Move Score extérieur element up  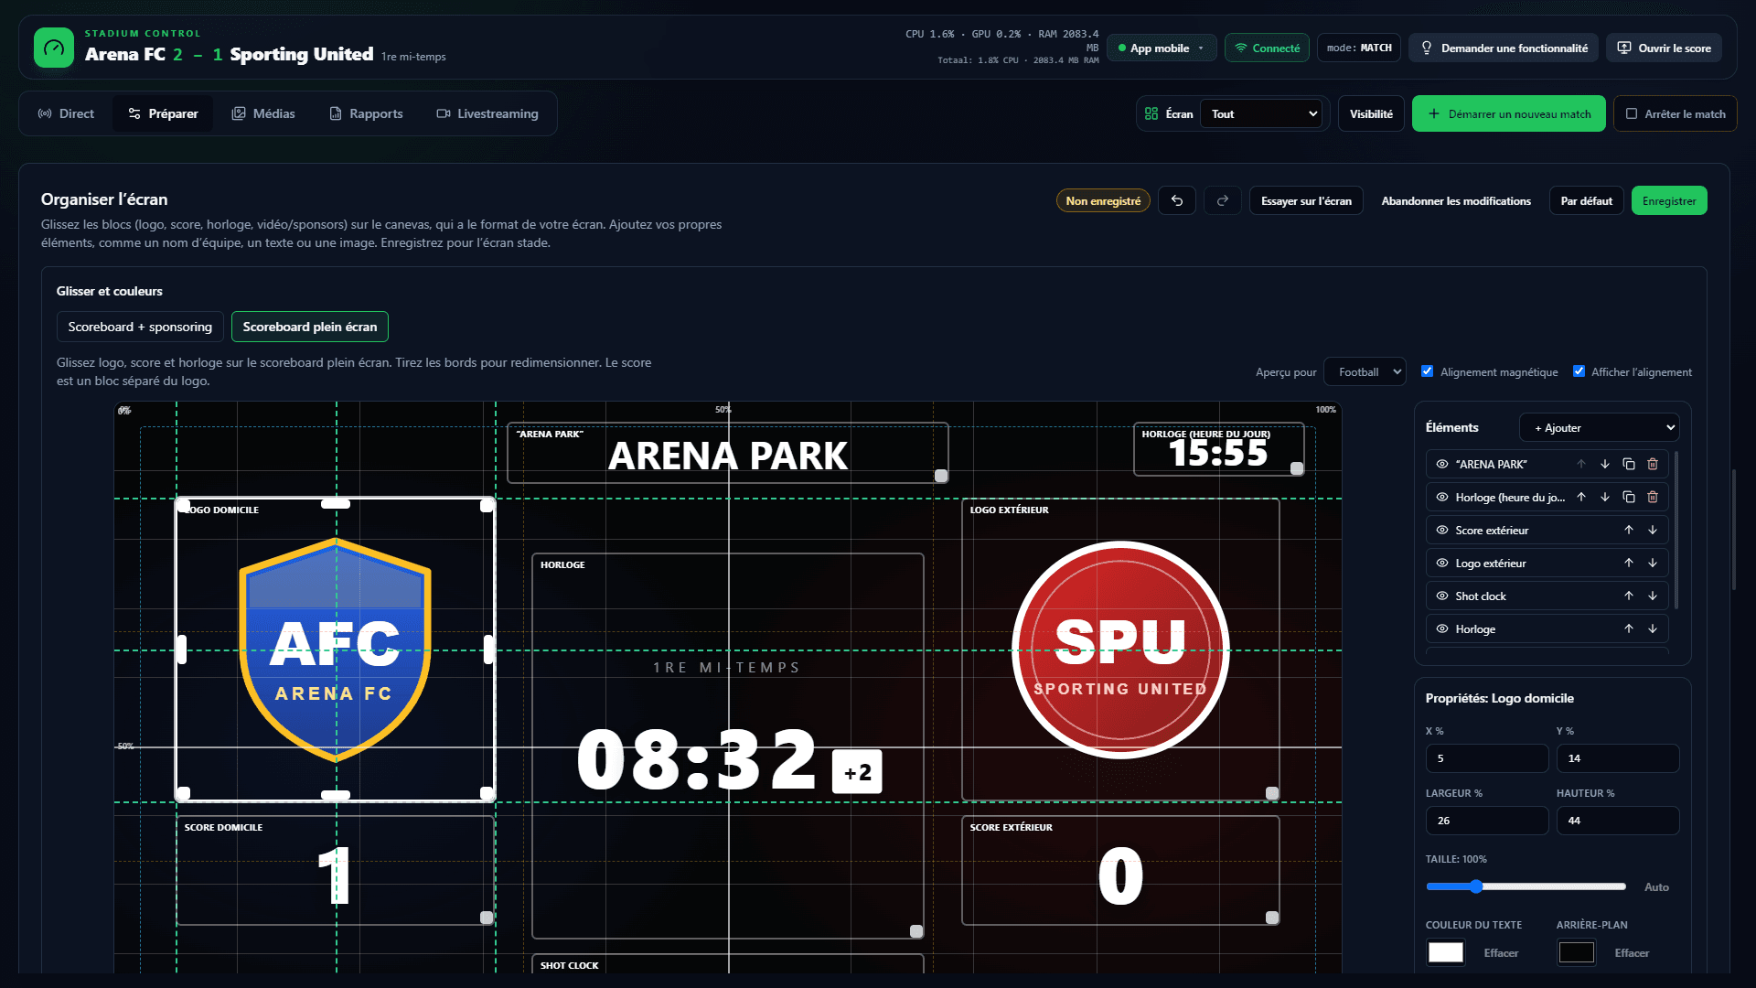pos(1629,530)
